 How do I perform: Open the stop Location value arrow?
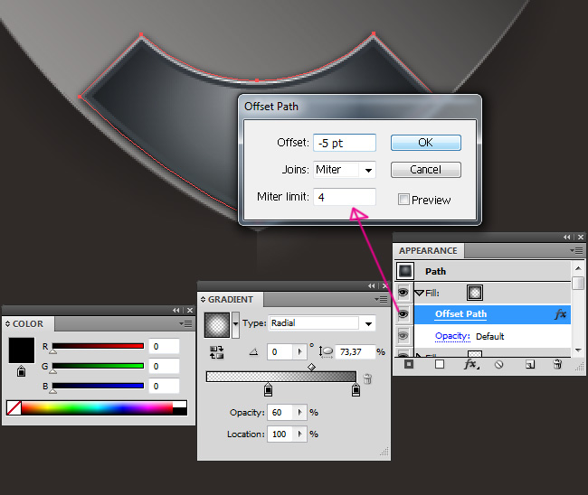click(299, 434)
